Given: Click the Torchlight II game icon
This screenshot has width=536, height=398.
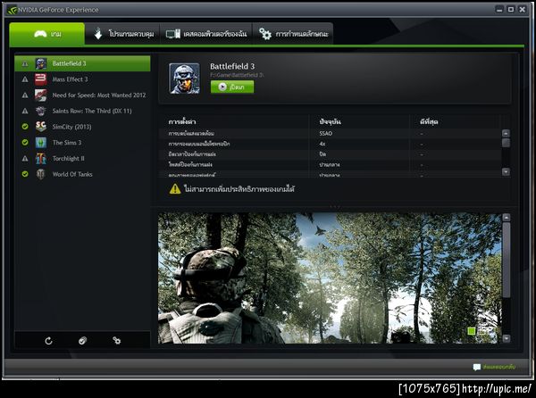Looking at the screenshot, I should (x=41, y=158).
